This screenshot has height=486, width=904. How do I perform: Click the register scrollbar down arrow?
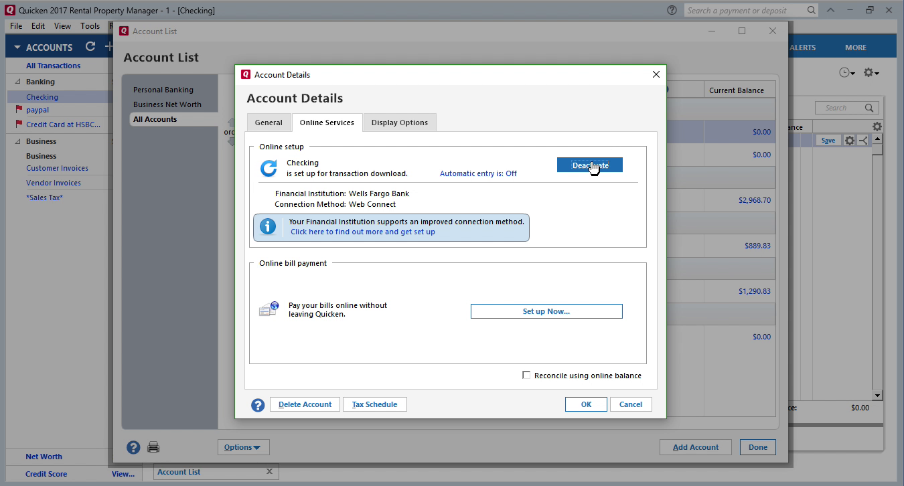coord(877,396)
